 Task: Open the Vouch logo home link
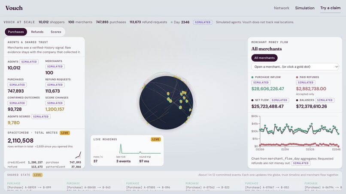(x=14, y=8)
